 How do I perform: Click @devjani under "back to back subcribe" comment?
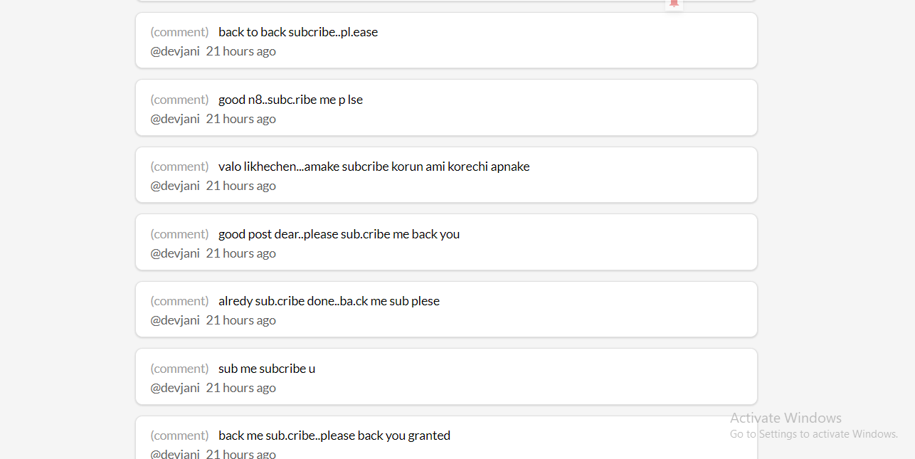tap(175, 51)
